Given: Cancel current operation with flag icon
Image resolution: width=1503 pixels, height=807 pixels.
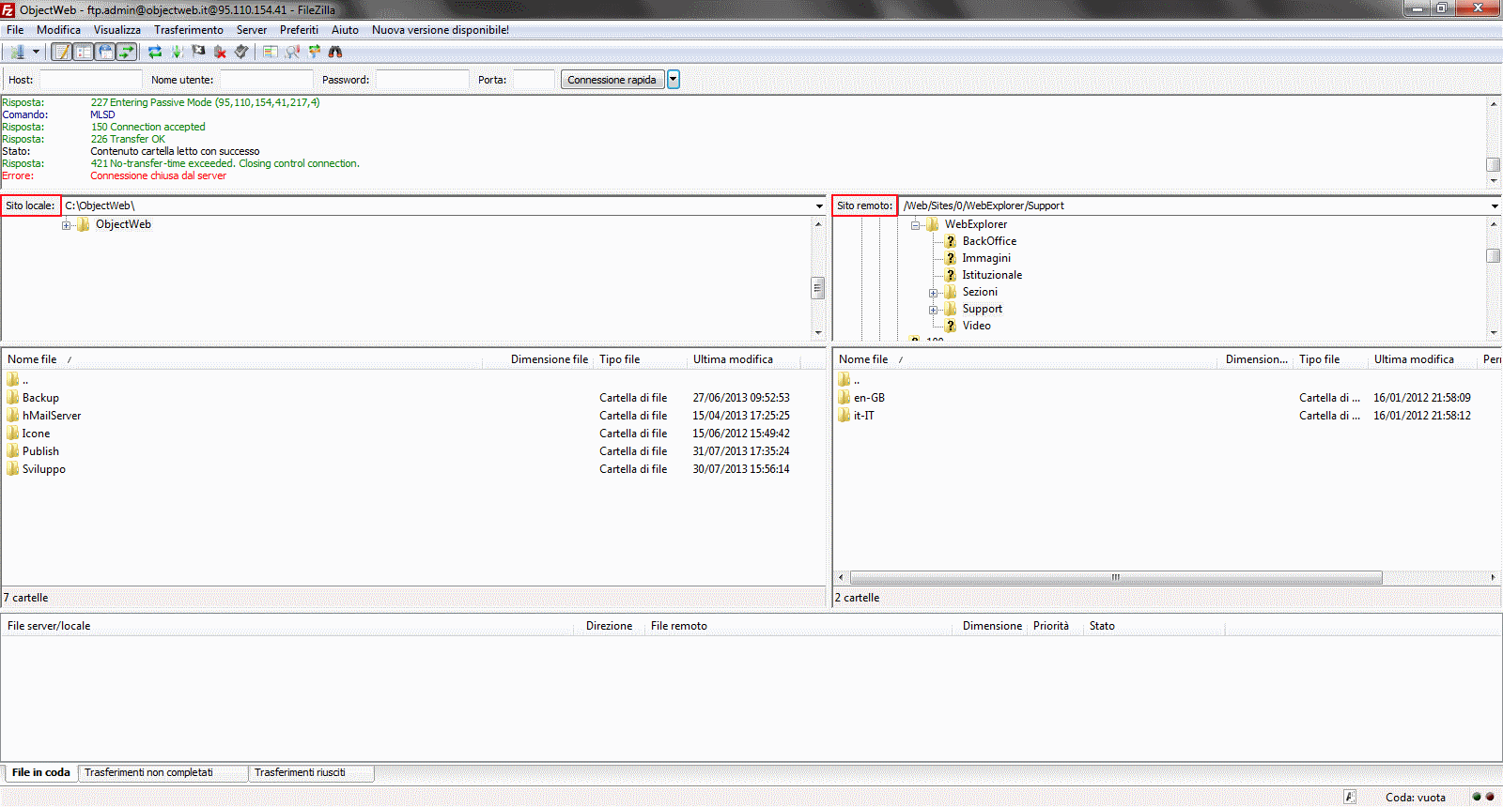Looking at the screenshot, I should coord(198,53).
